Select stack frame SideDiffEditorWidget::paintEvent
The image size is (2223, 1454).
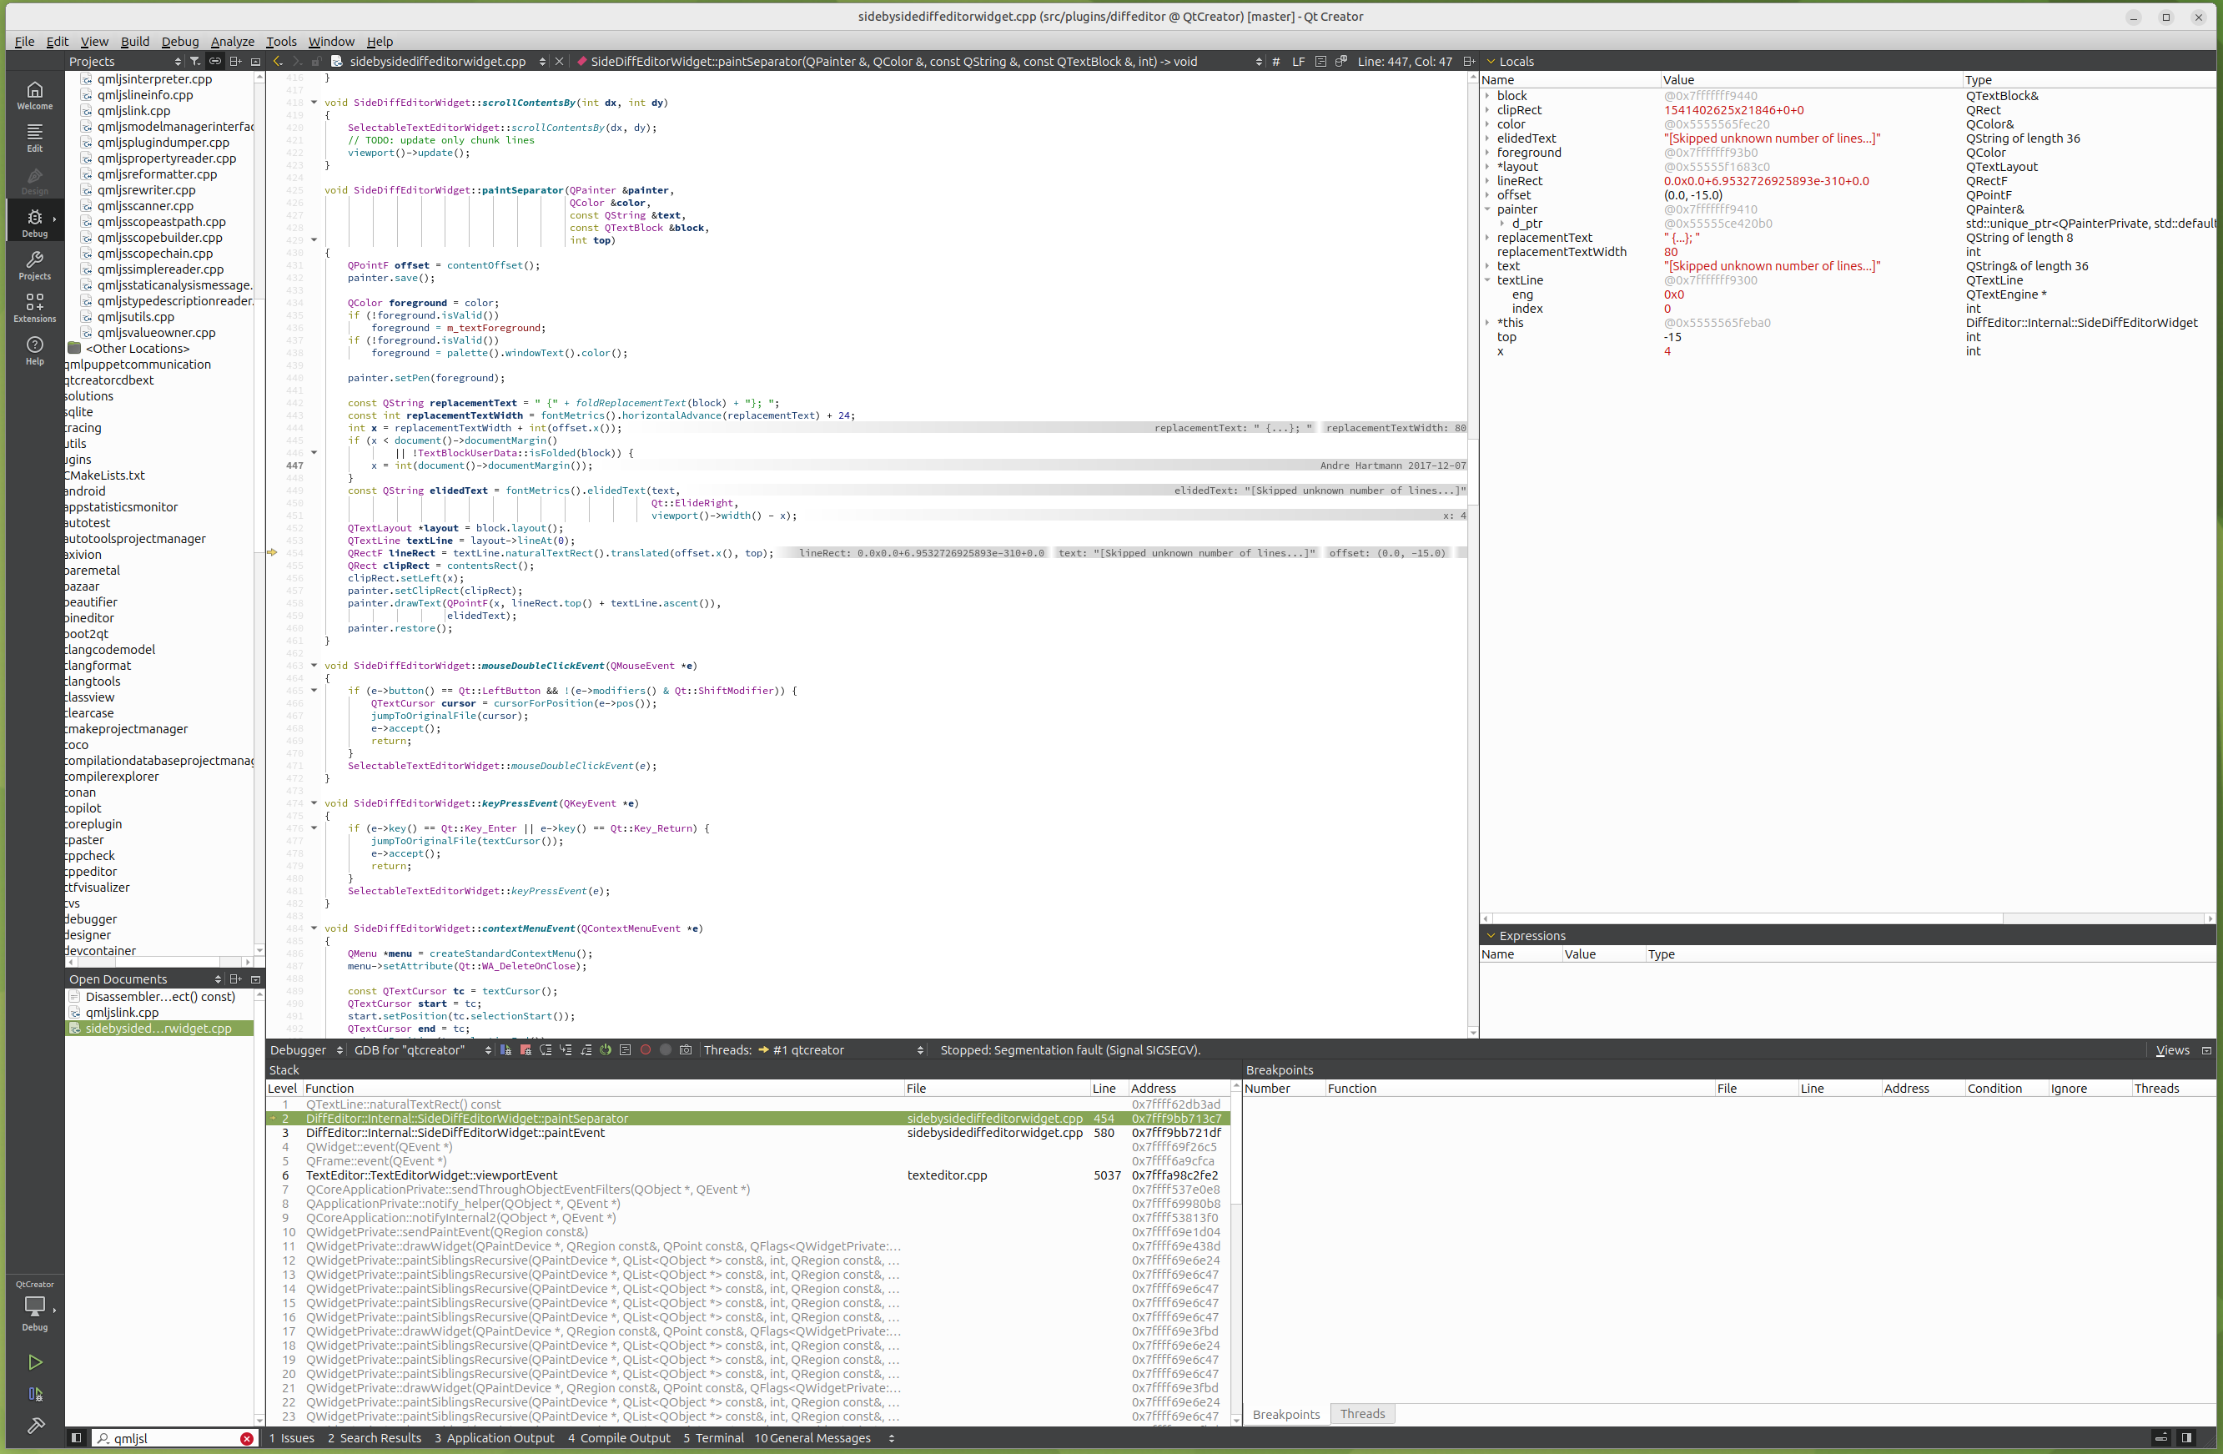748,1133
